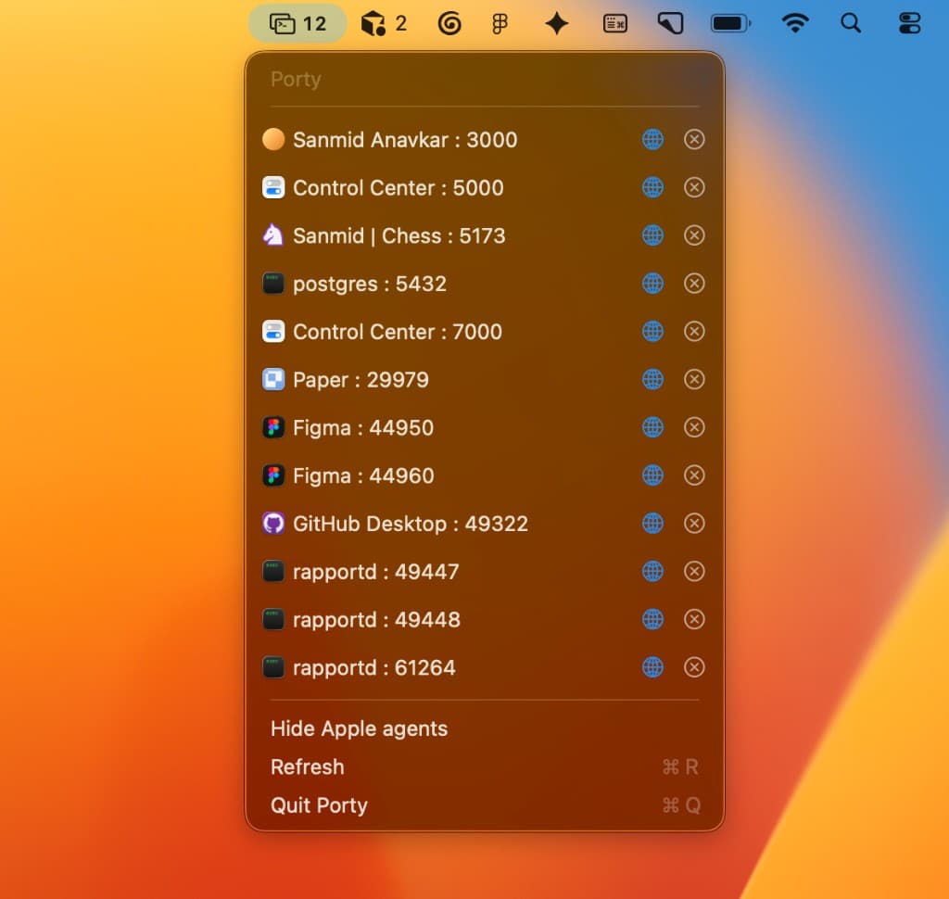949x899 pixels.
Task: Click the tilted square menu bar icon left of battery
Action: pyautogui.click(x=671, y=23)
